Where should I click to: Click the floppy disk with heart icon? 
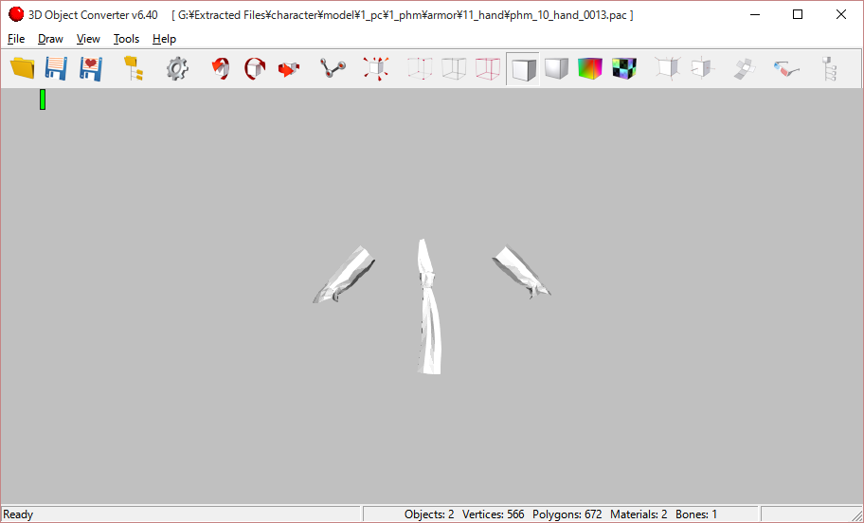click(90, 68)
